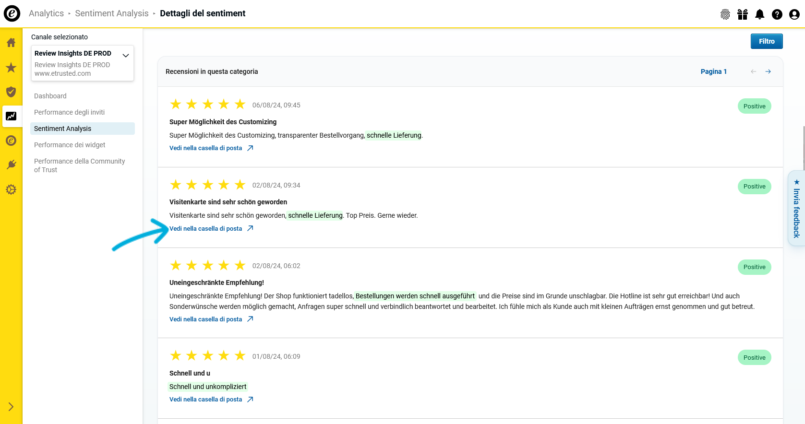Click the Filtro button
Screen dimensions: 805x424
tap(767, 41)
